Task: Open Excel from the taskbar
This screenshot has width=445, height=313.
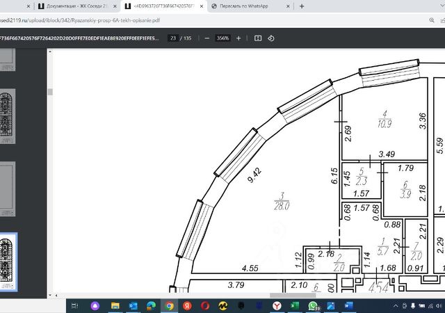Action: tap(295, 305)
